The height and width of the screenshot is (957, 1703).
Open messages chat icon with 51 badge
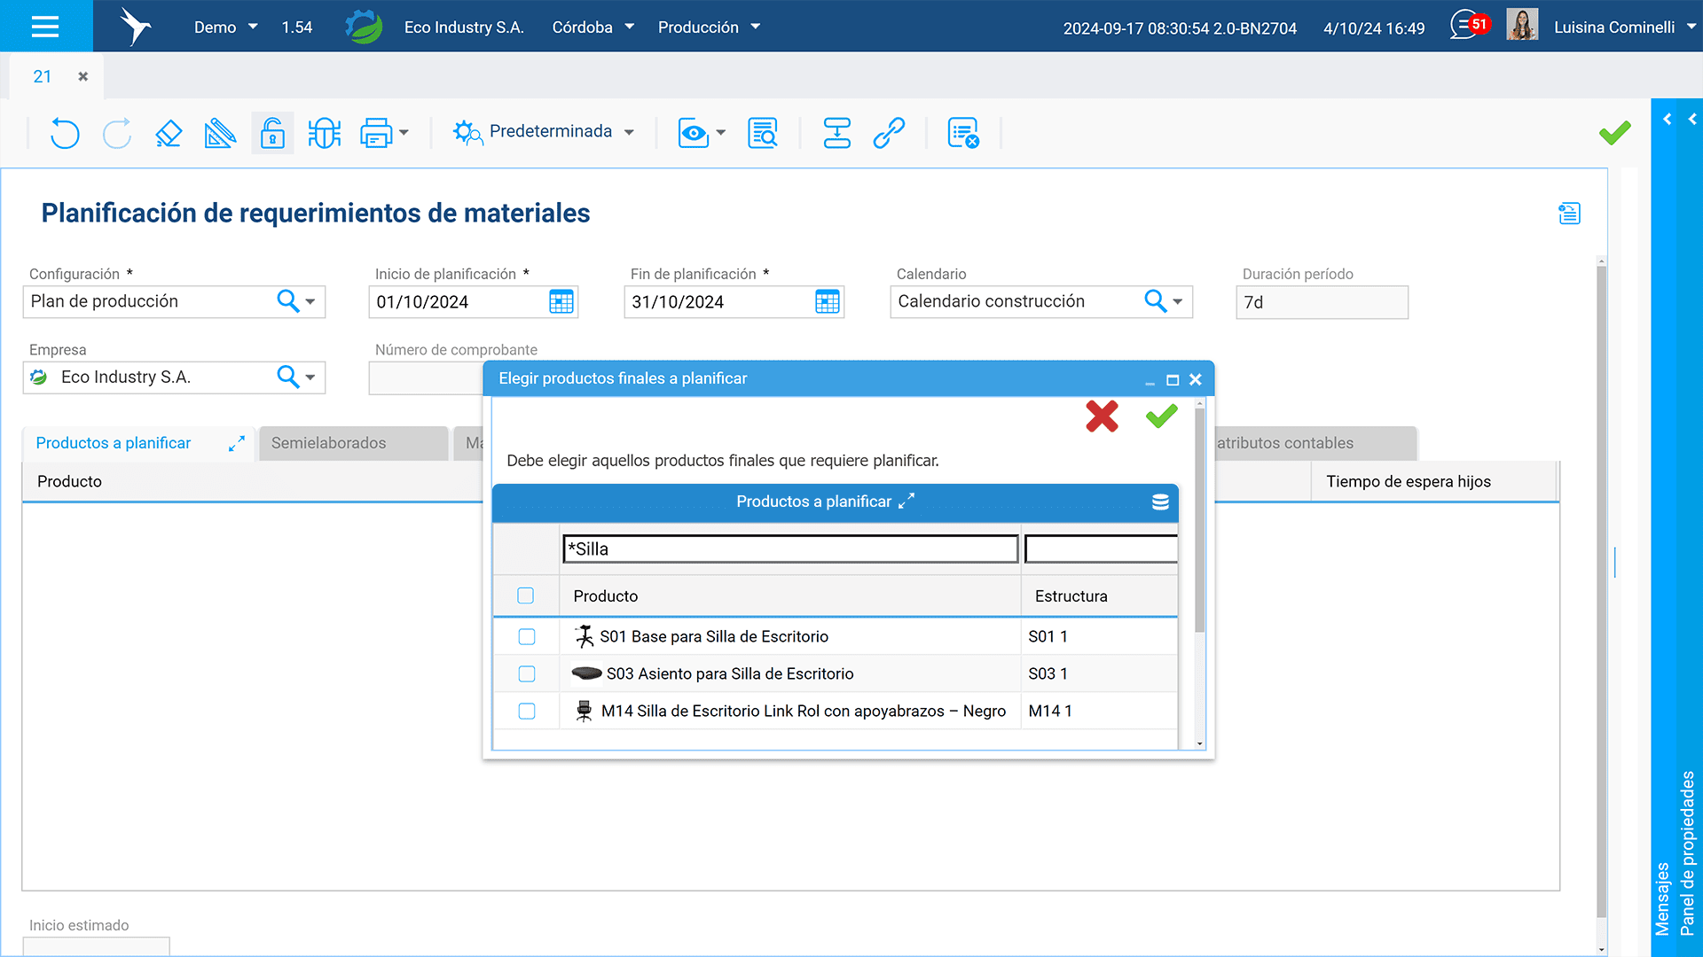tap(1467, 26)
